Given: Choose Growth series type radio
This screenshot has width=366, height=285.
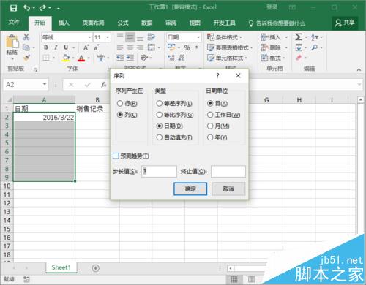Looking at the screenshot, I should pyautogui.click(x=160, y=115).
